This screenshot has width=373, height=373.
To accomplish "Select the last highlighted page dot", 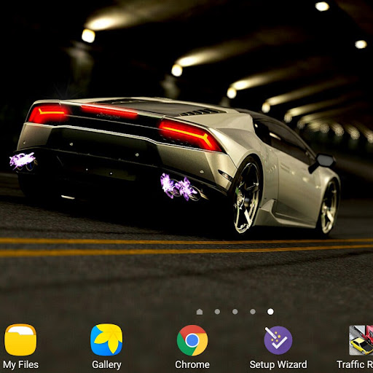I will click(270, 312).
